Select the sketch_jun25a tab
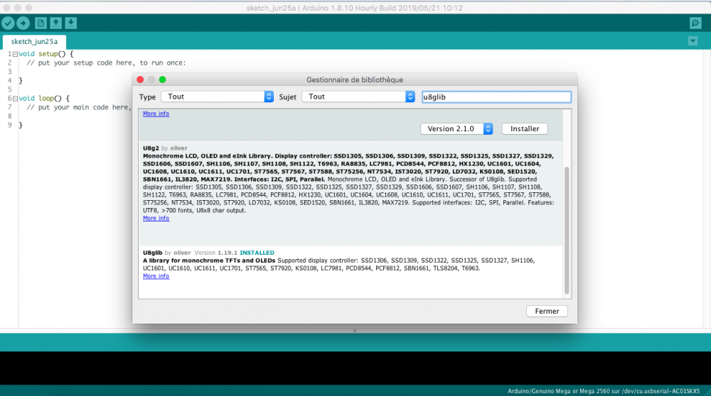711x396 pixels. [x=34, y=42]
